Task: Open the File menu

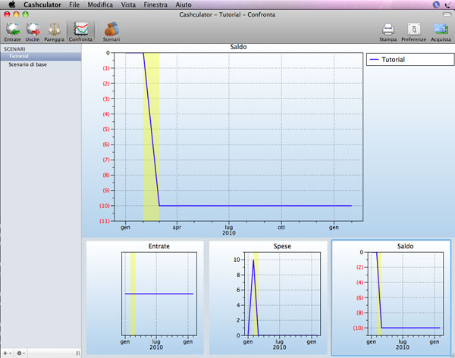Action: click(74, 5)
